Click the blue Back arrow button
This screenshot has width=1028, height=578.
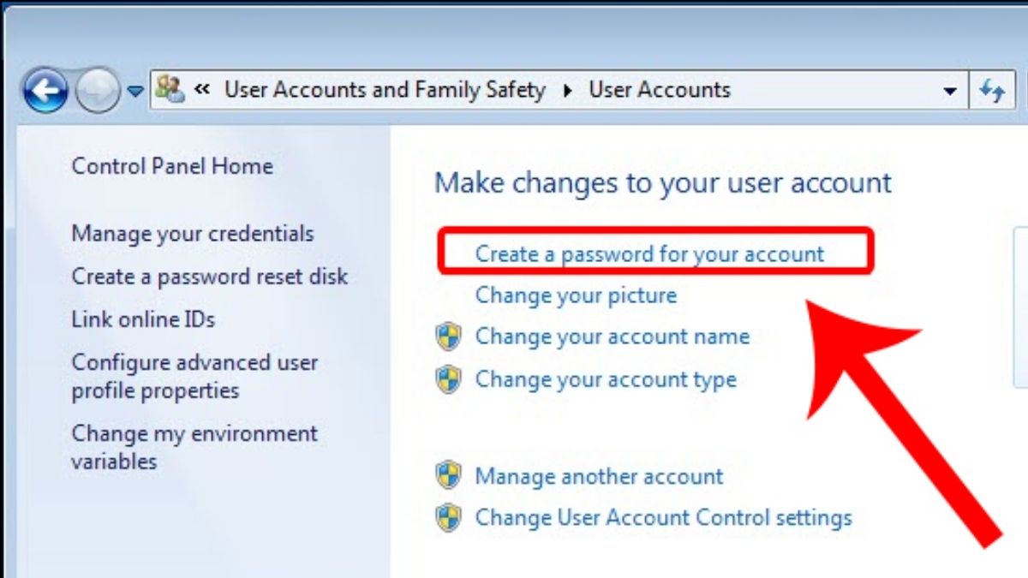click(45, 91)
